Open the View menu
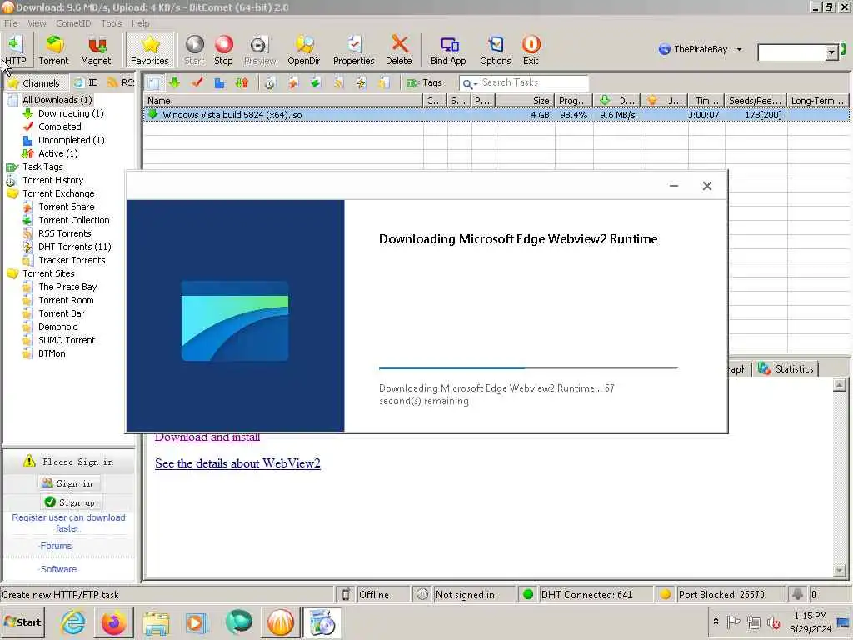853x640 pixels. [37, 23]
